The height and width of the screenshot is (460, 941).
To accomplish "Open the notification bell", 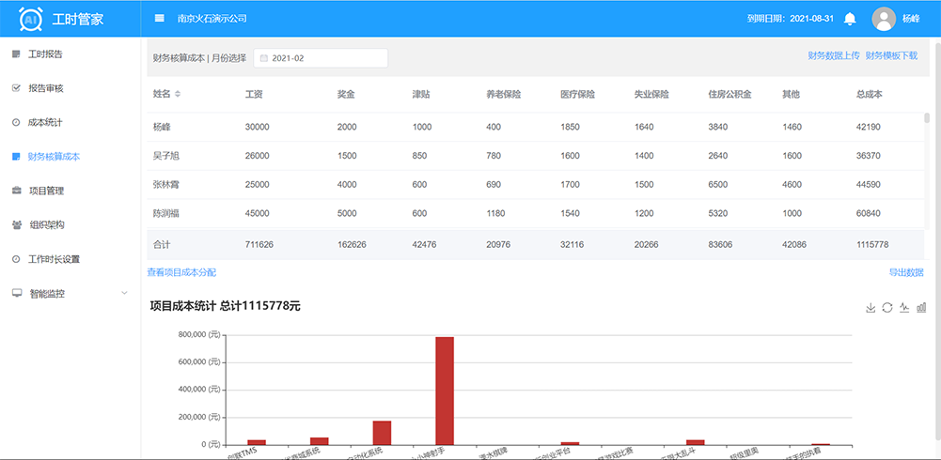I will tap(850, 19).
